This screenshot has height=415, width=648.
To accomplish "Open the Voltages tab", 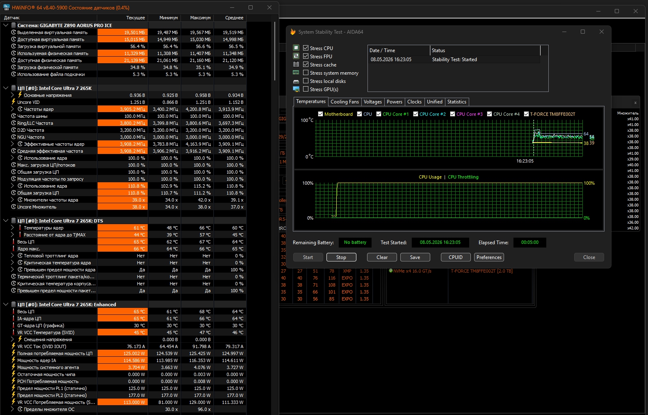I will click(x=372, y=102).
